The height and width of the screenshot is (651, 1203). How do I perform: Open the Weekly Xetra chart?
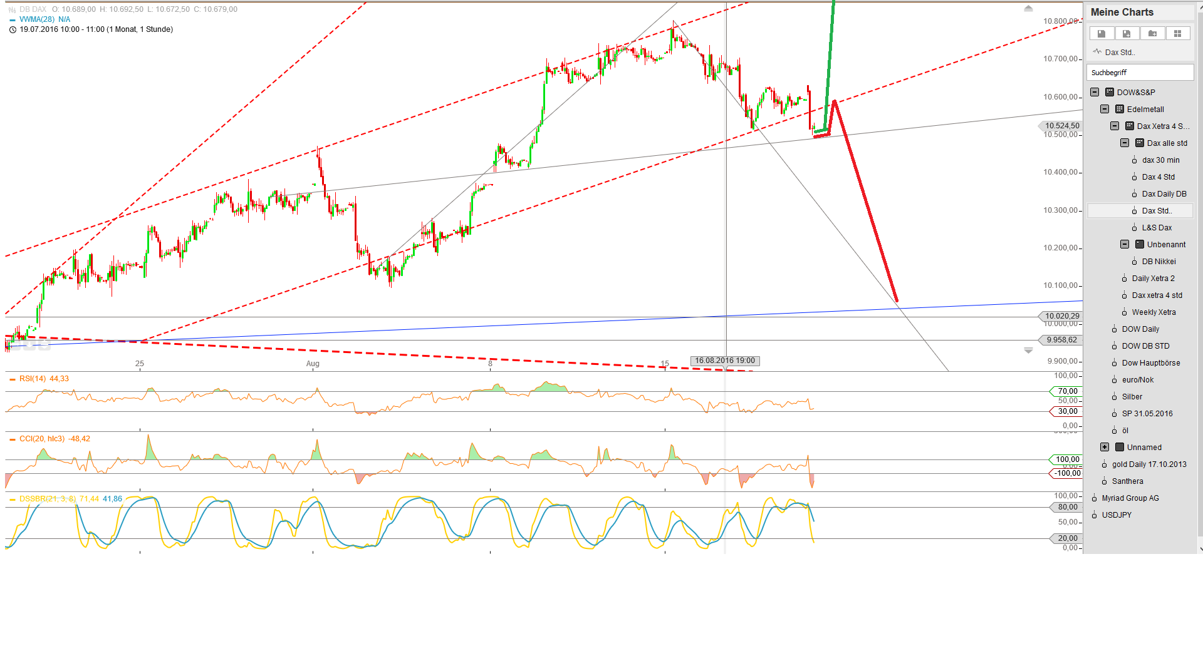point(1154,312)
